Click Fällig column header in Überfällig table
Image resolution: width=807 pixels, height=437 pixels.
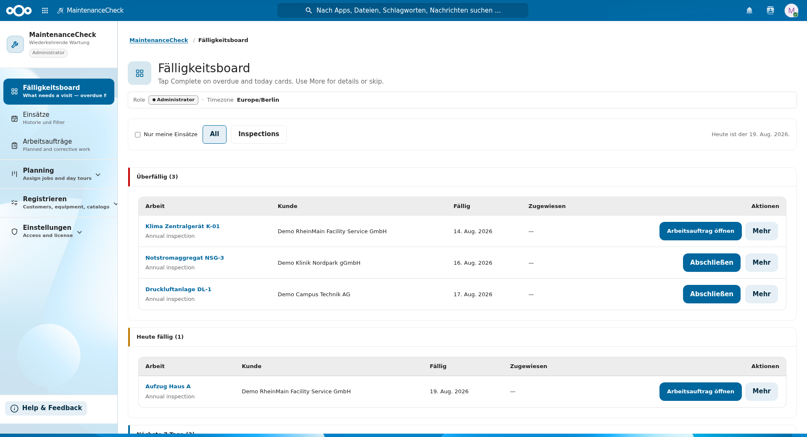[x=462, y=206]
